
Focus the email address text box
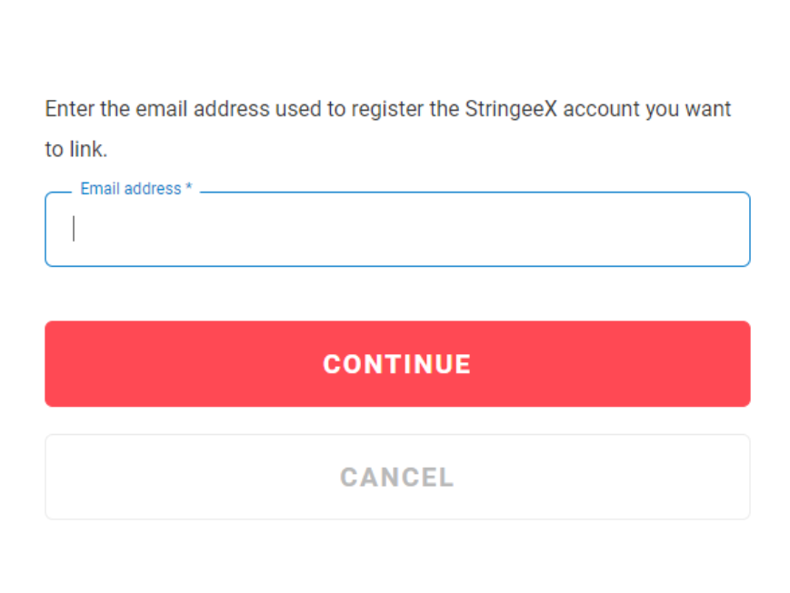(x=397, y=229)
